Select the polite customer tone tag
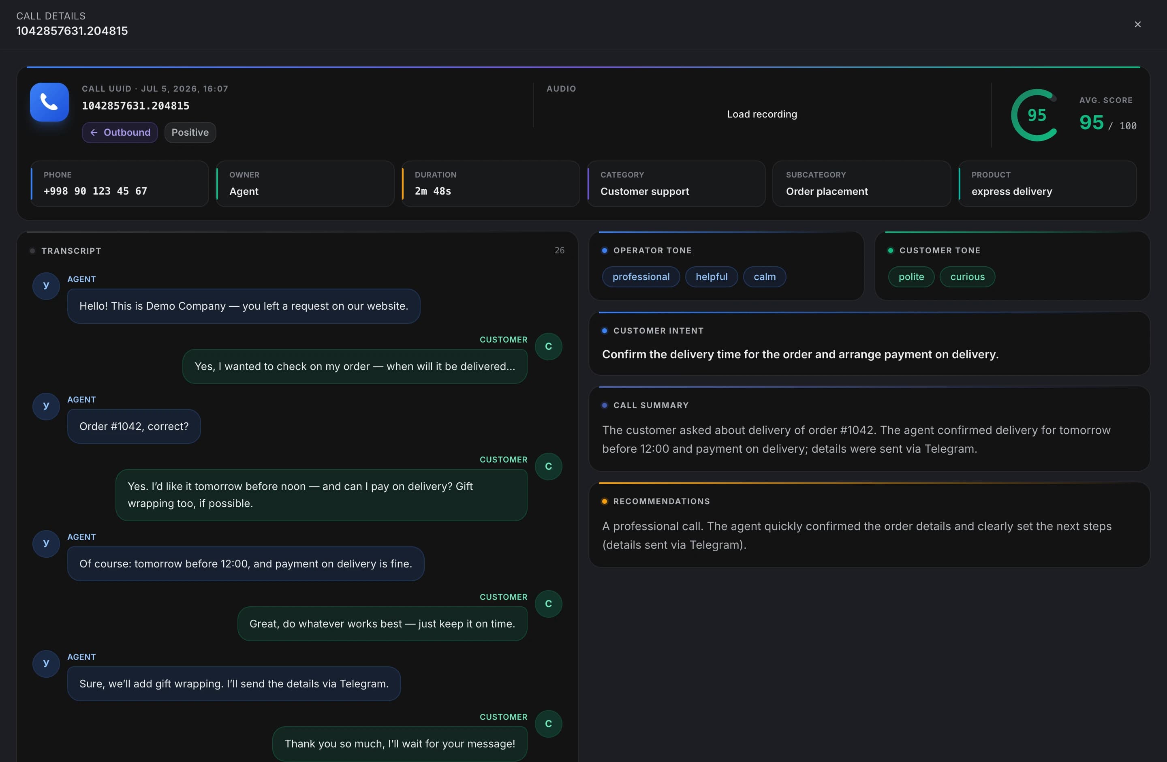1167x762 pixels. (911, 276)
